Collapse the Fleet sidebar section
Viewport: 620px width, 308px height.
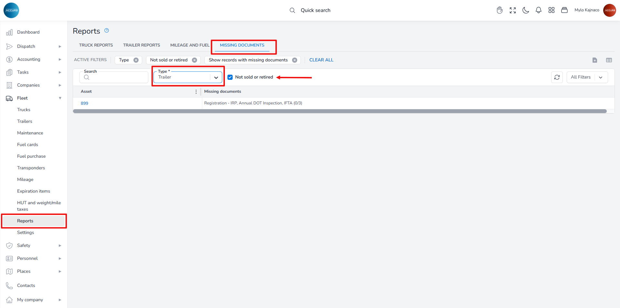tap(60, 98)
